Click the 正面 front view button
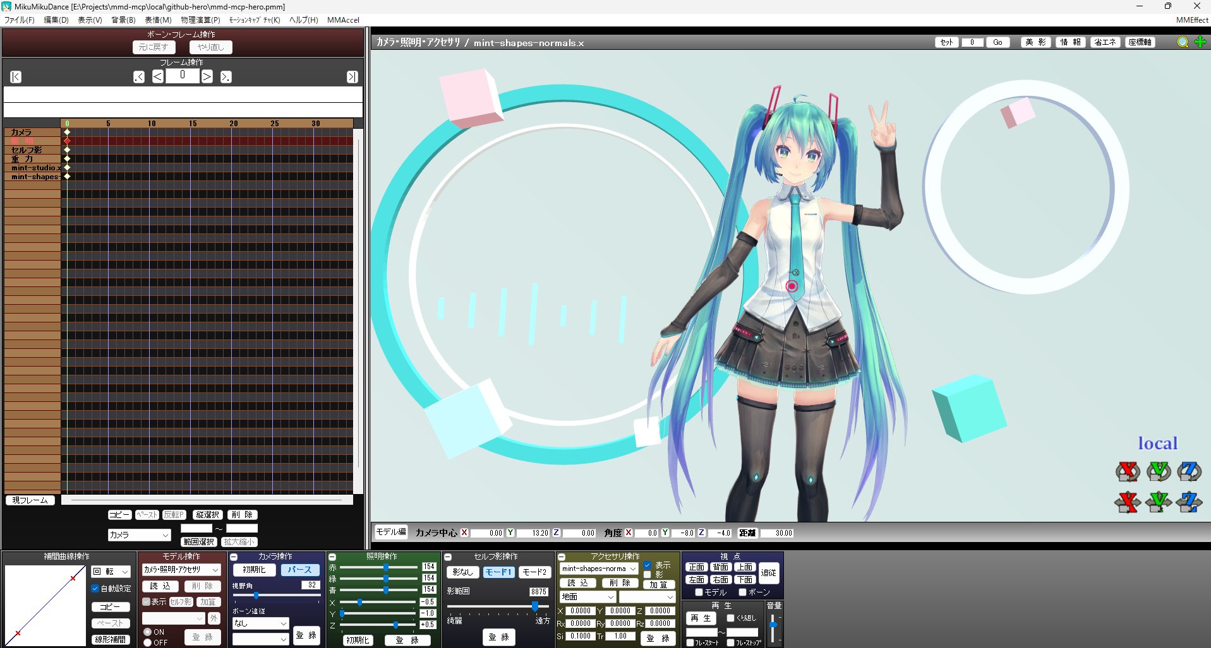 tap(697, 567)
